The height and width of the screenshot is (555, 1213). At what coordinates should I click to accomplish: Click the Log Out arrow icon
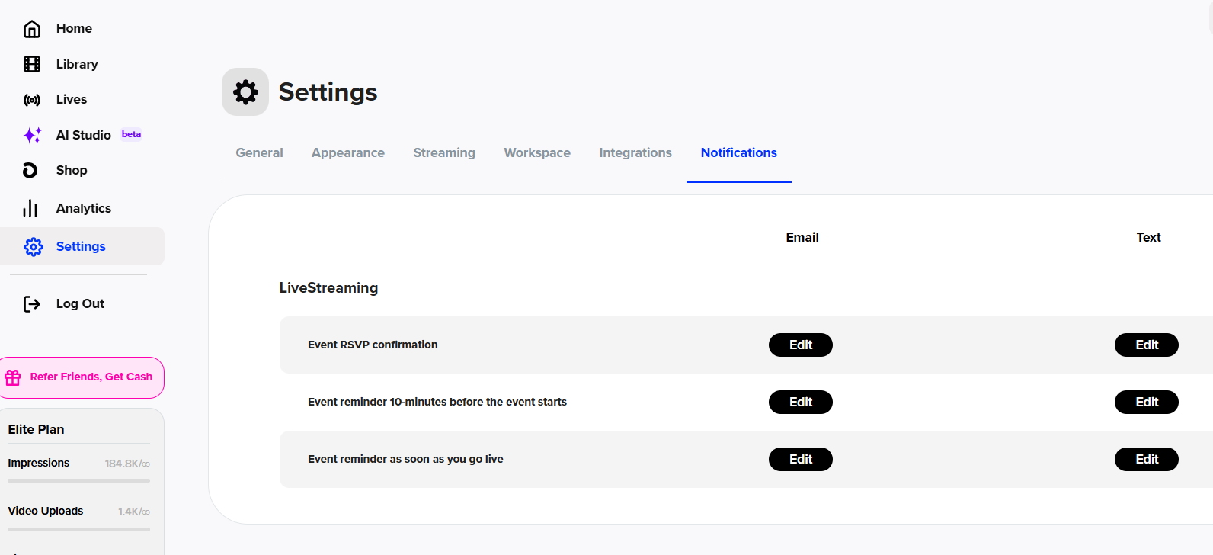(32, 304)
